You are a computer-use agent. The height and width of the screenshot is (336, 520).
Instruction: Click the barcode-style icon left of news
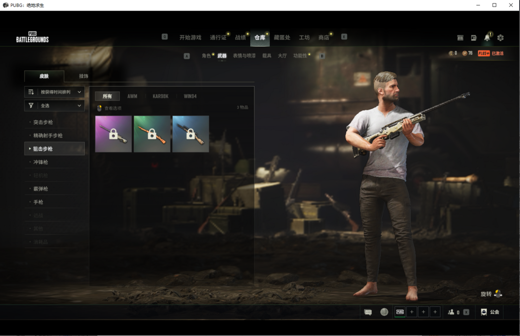click(x=460, y=38)
